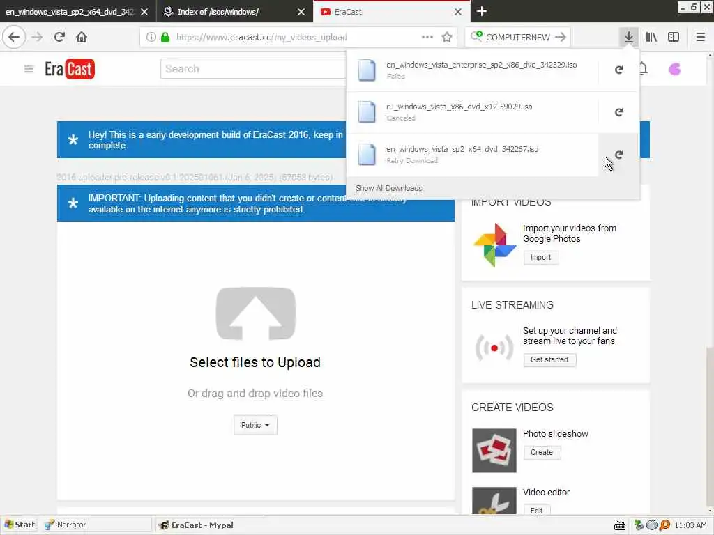Viewport: 714px width, 535px height.
Task: Click the magnifier icon in system tray
Action: click(664, 525)
